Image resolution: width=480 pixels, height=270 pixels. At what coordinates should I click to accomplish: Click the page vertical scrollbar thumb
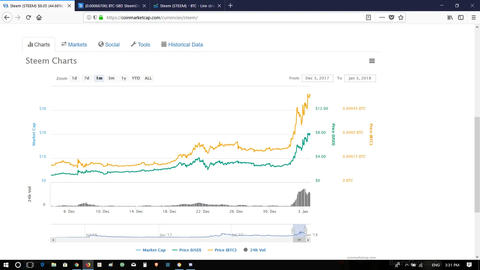(477, 165)
